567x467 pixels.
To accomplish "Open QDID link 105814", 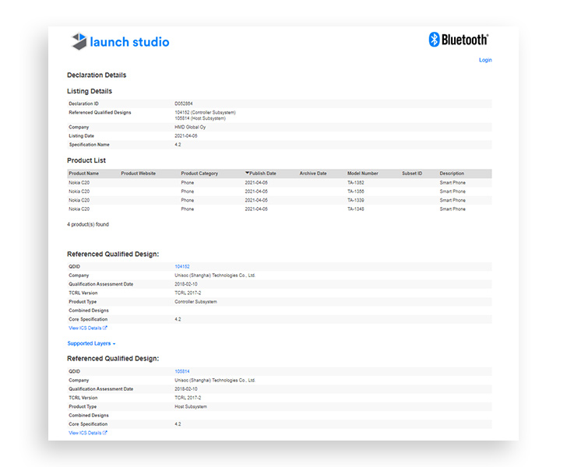I will 182,371.
